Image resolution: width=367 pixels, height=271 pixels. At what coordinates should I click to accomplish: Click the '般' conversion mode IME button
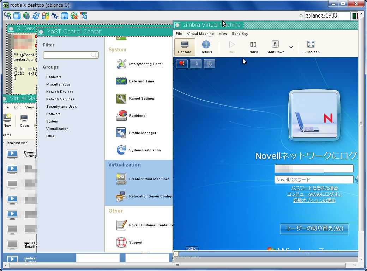[209, 63]
